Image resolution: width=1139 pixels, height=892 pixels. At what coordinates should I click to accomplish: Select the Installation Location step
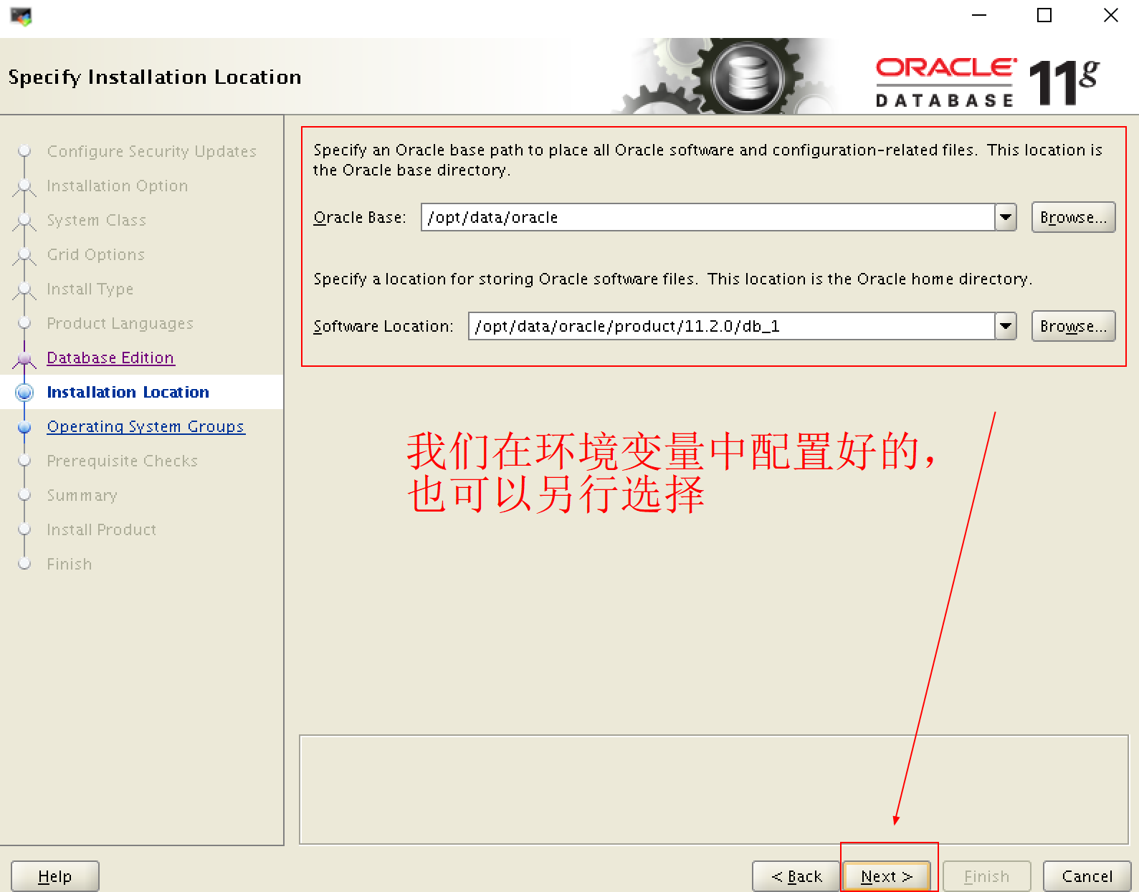(x=128, y=392)
